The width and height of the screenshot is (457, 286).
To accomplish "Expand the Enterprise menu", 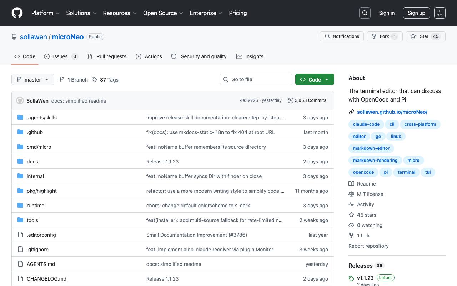I will (x=206, y=13).
